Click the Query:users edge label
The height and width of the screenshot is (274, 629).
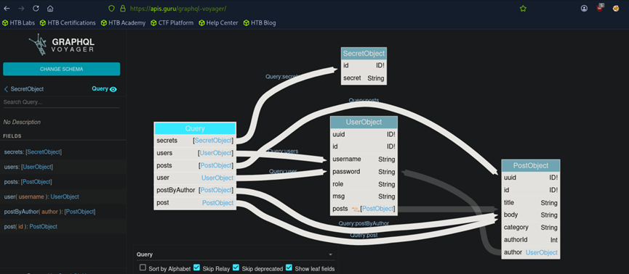(283, 151)
